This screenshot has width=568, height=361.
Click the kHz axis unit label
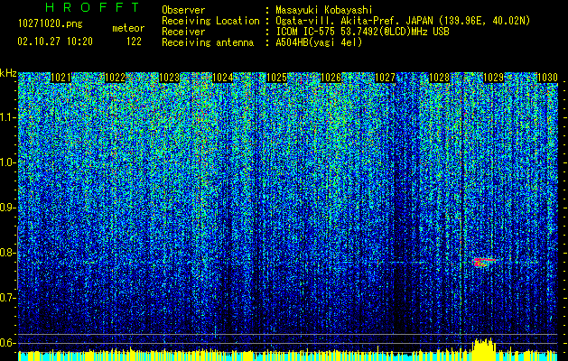8,73
